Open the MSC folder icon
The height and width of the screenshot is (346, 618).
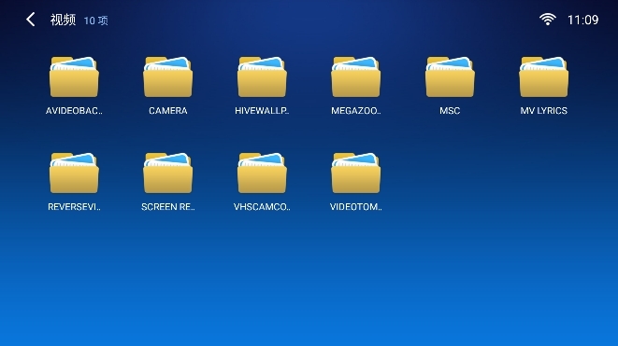pos(450,77)
